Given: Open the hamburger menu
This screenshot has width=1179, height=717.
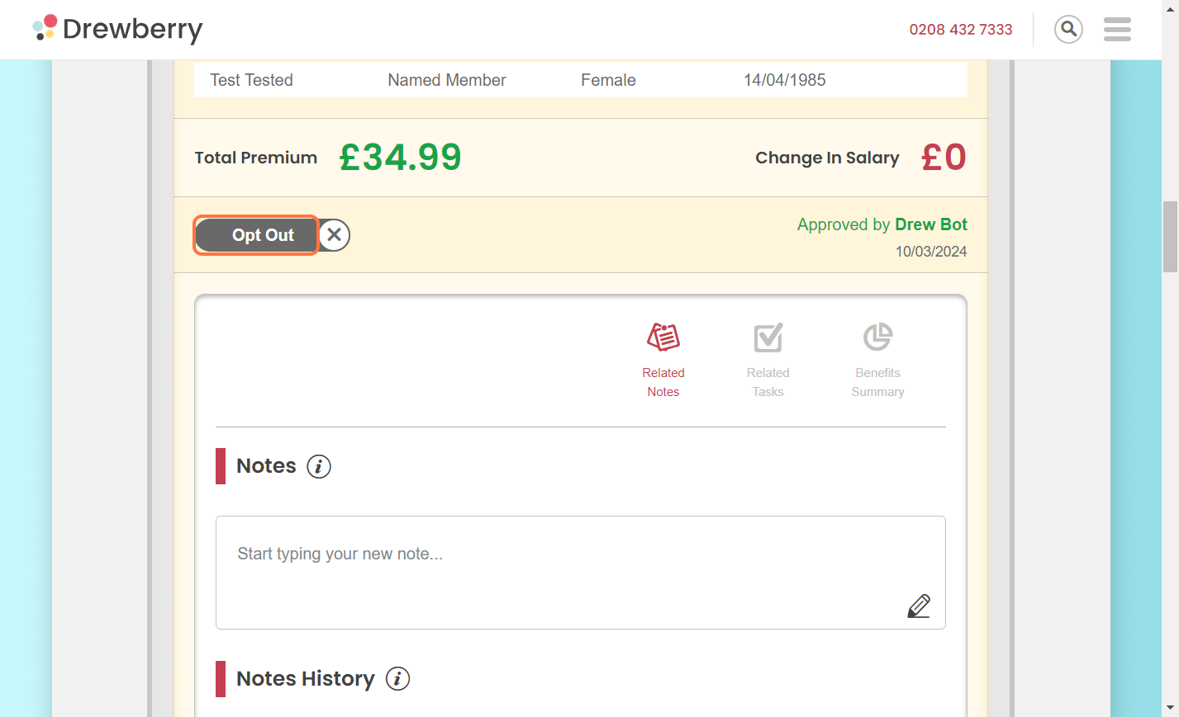Looking at the screenshot, I should click(x=1117, y=30).
